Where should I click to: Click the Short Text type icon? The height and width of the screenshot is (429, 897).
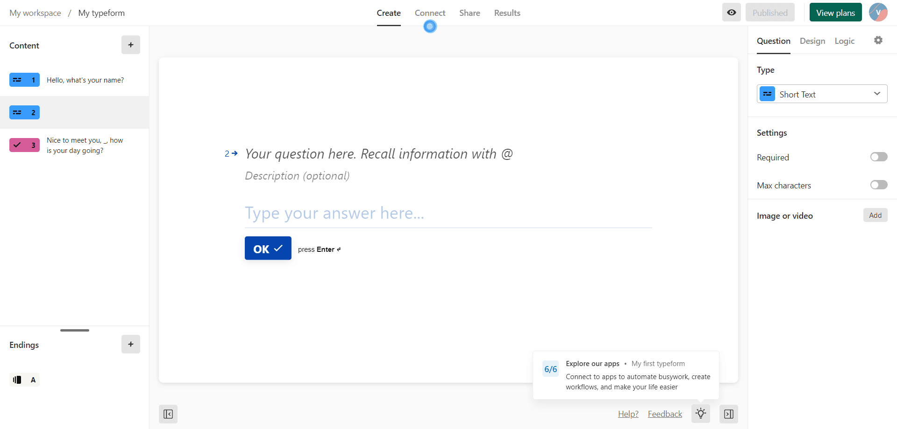pyautogui.click(x=767, y=94)
